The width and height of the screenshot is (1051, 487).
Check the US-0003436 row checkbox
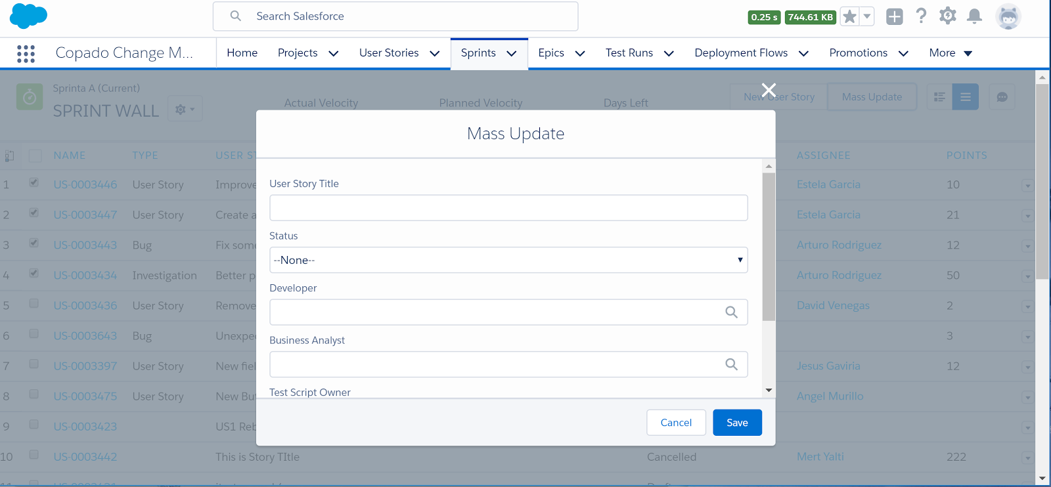click(x=34, y=303)
